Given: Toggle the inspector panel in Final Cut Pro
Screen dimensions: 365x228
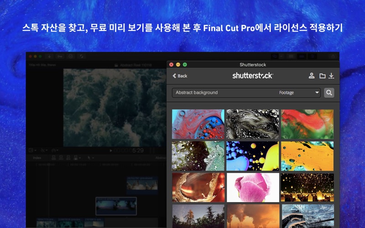Looking at the screenshot, I should [x=313, y=56].
